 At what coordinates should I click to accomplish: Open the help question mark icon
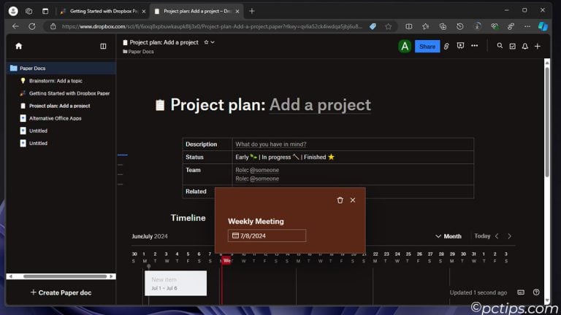tap(536, 292)
